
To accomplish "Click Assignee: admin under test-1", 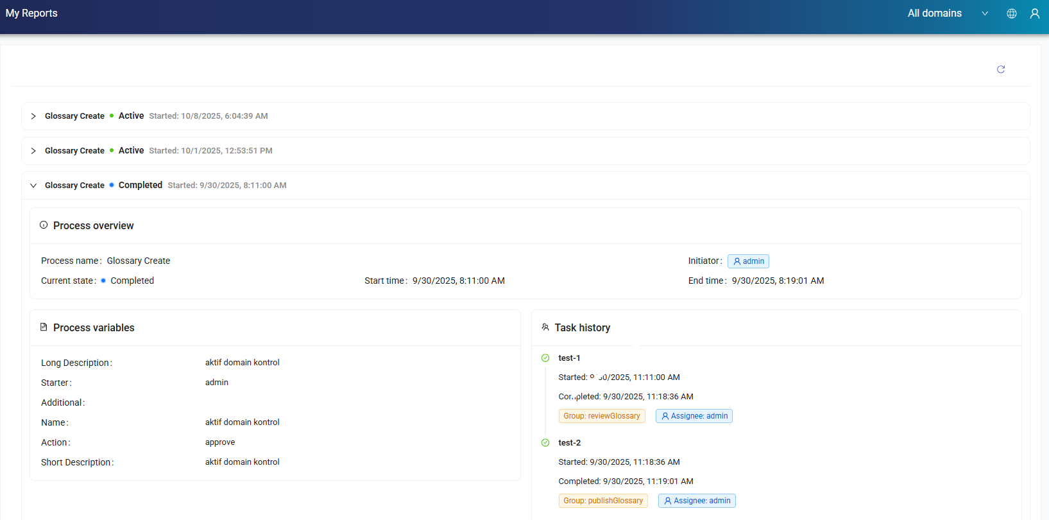I will 694,416.
